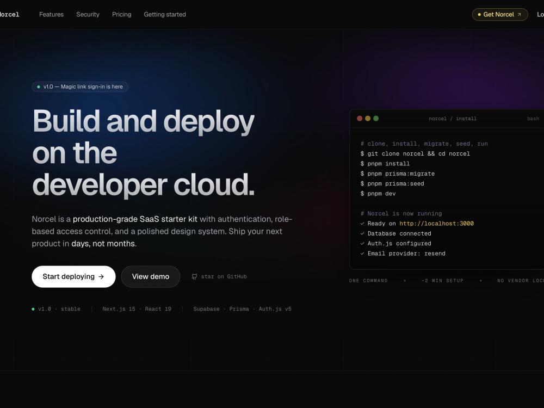
Task: Click the Start deploying button
Action: click(73, 276)
